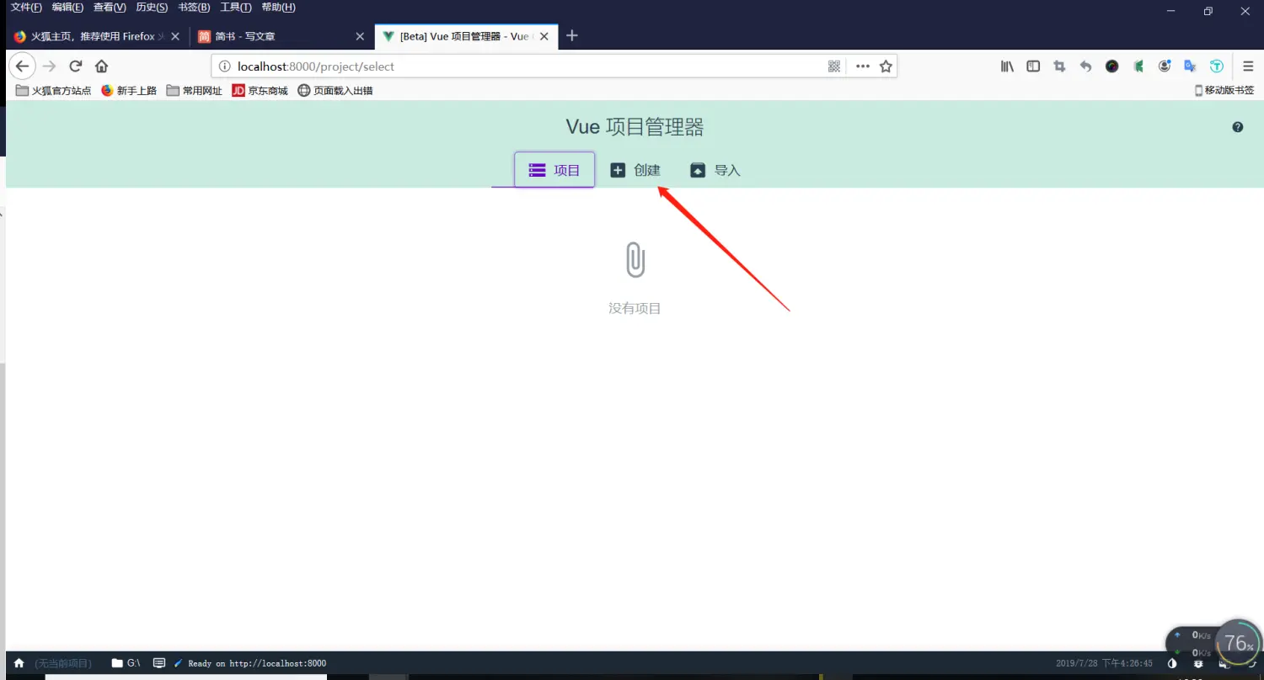Screen dimensions: 1264x680
Task: Click the bug report icon in status bar
Action: (x=1198, y=663)
